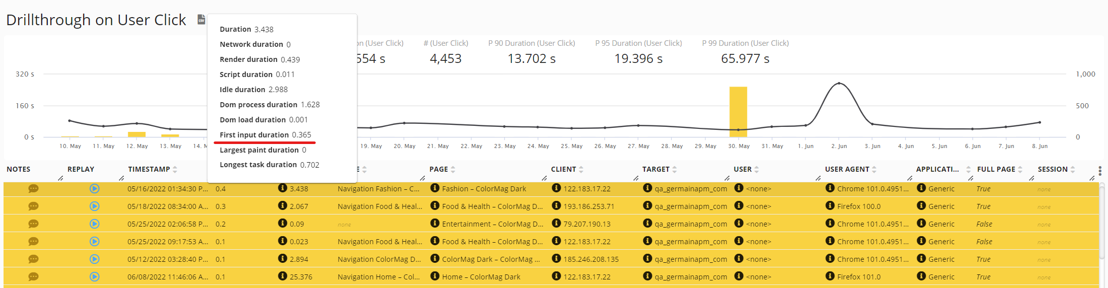Open notes icon for the 06/08/2022 row
Viewport: 1108px width, 288px height.
33,277
